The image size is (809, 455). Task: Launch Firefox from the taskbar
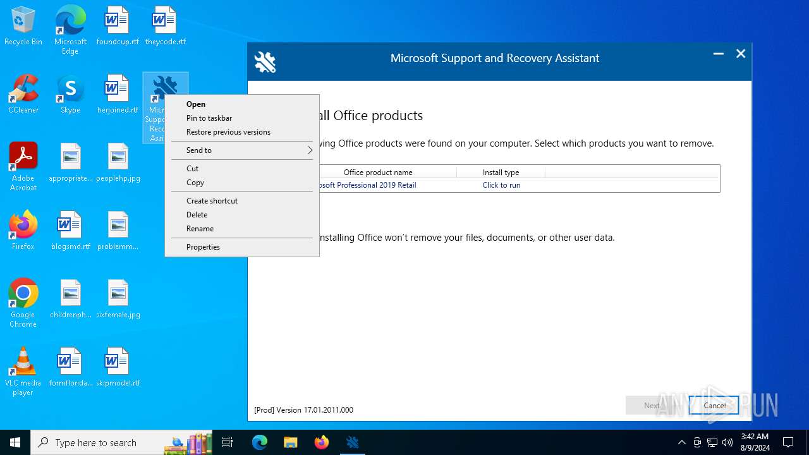(322, 442)
